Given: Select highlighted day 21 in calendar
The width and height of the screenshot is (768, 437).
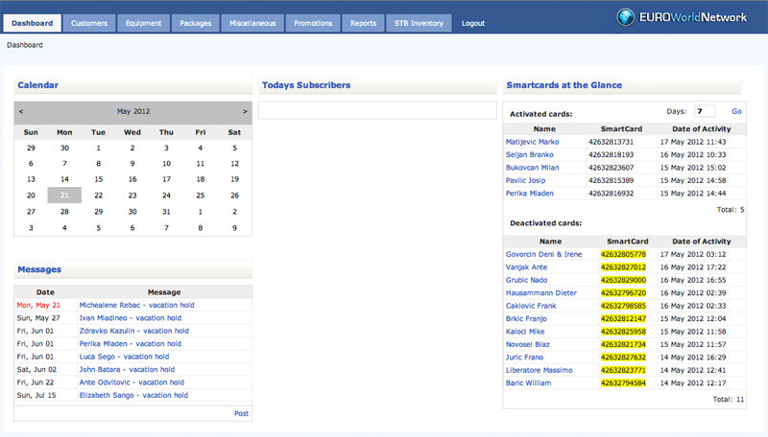Looking at the screenshot, I should 64,195.
